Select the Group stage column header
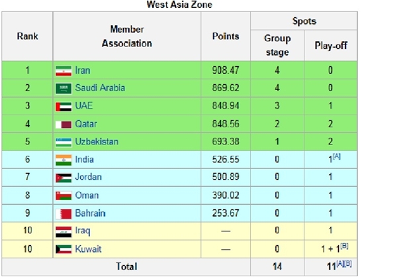Image resolution: width=397 pixels, height=277 pixels. point(277,46)
